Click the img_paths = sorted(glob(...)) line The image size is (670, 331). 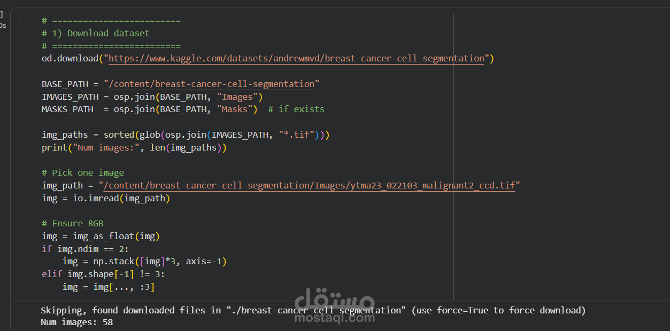[x=186, y=135]
